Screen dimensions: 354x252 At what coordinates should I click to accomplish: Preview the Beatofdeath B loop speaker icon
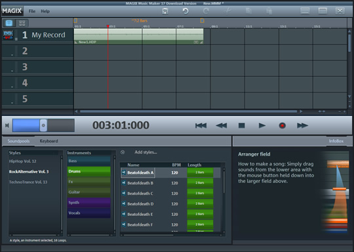pyautogui.click(x=124, y=183)
